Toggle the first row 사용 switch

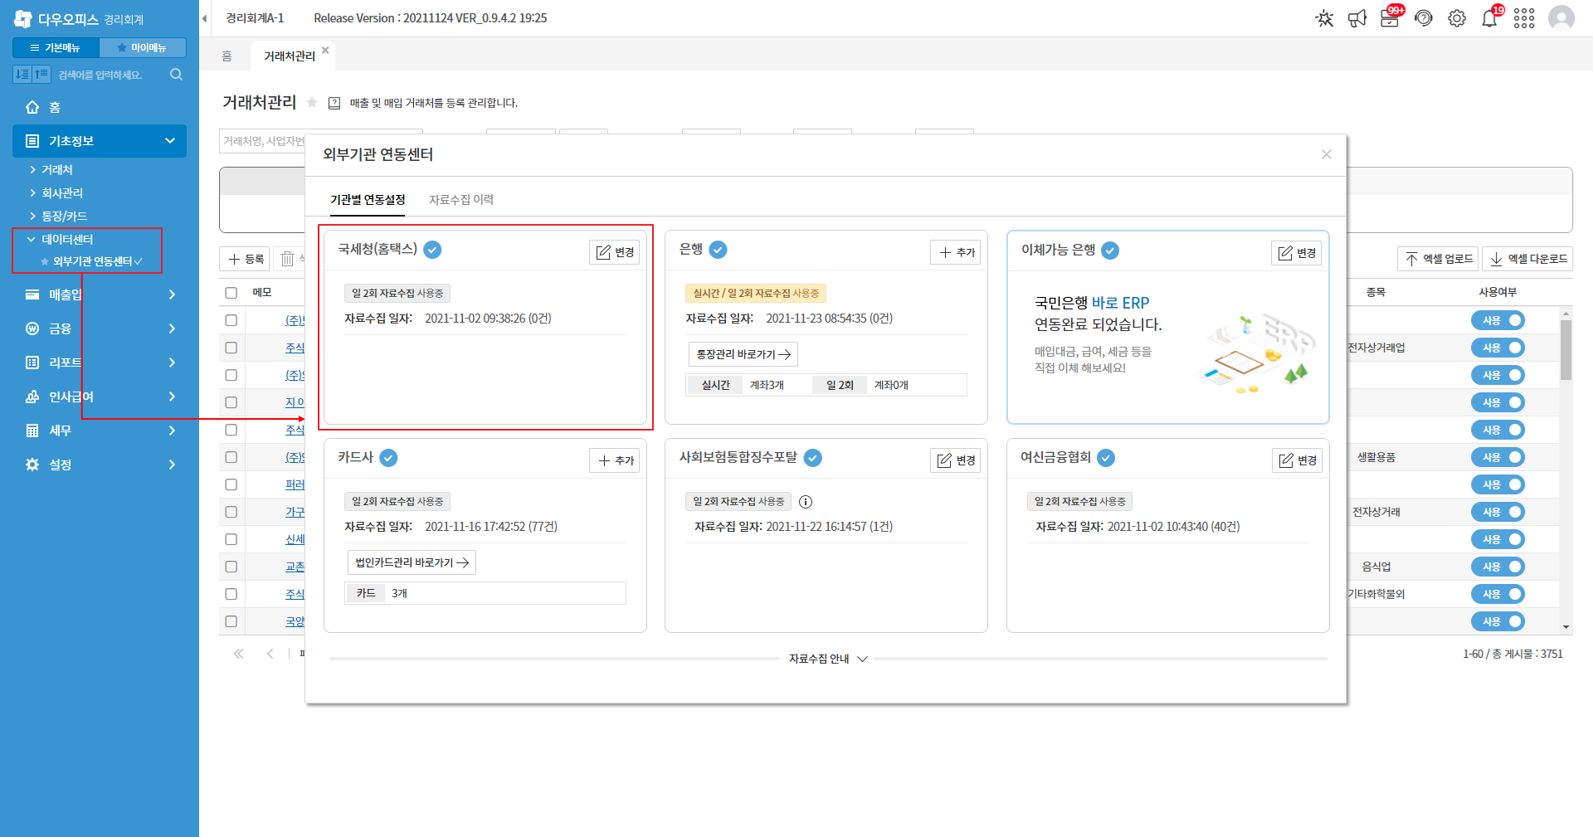tap(1498, 320)
